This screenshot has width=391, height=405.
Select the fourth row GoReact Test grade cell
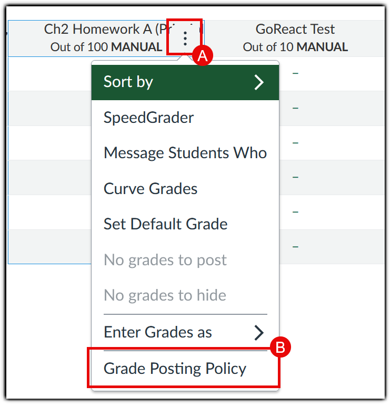295,177
